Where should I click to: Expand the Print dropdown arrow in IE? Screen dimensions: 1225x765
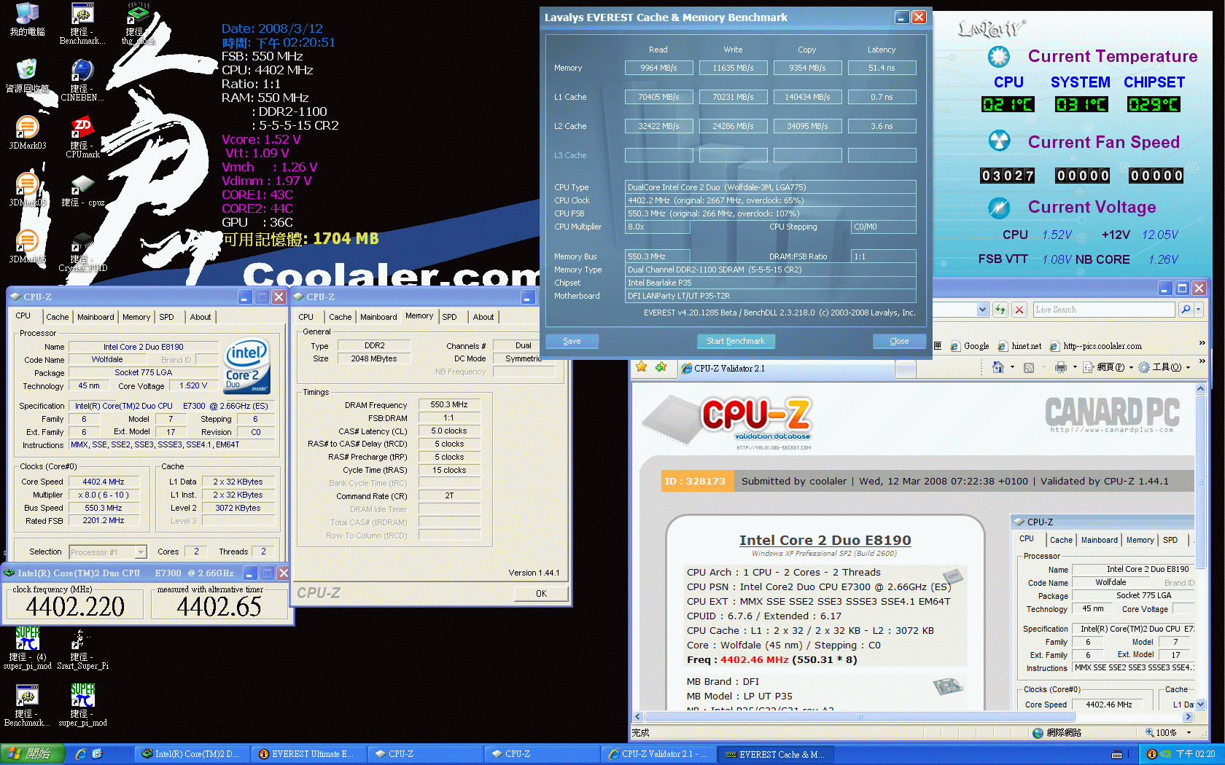(x=1075, y=367)
